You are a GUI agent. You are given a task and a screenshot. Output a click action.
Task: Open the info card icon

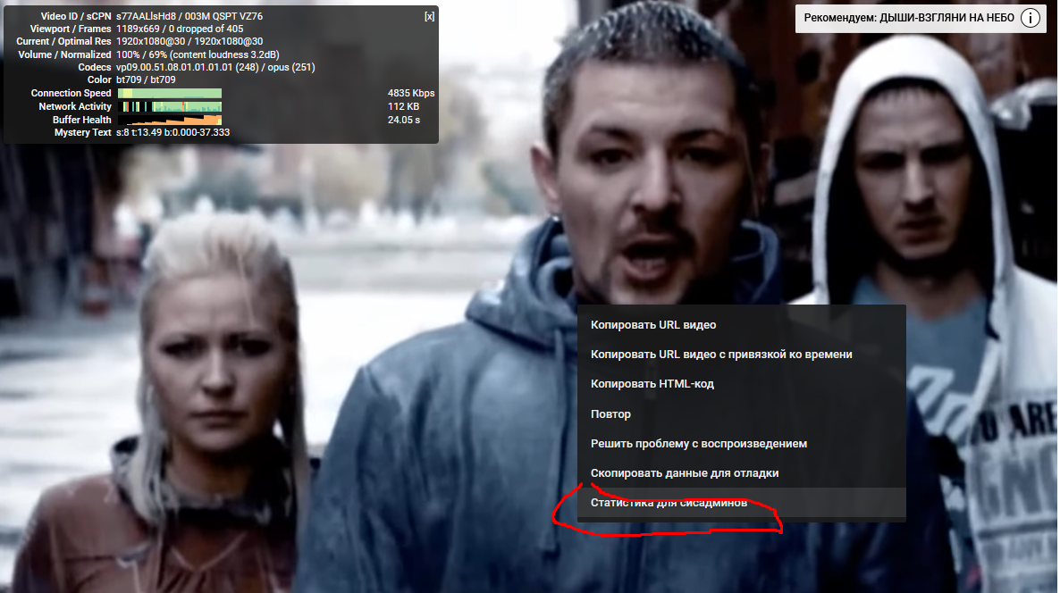pyautogui.click(x=1030, y=18)
